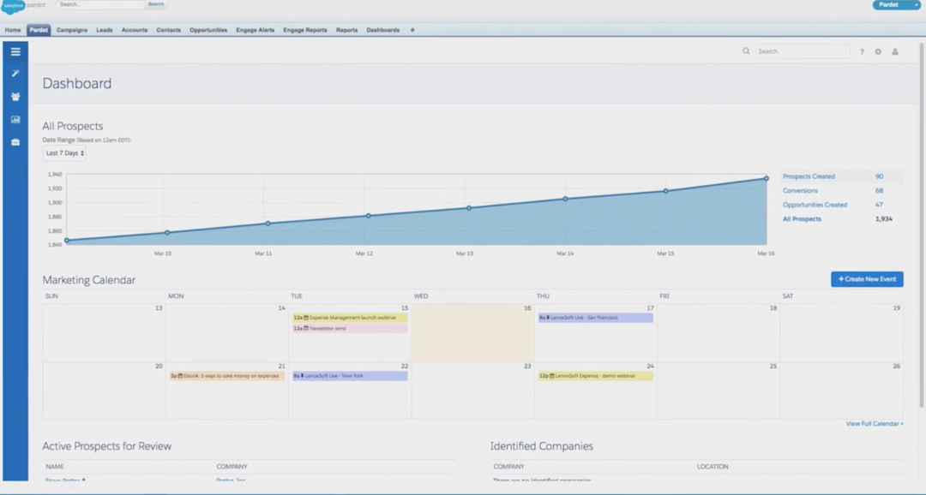The height and width of the screenshot is (495, 926).
Task: Open the LenoxSoft Live - San Francisco event
Action: point(595,318)
